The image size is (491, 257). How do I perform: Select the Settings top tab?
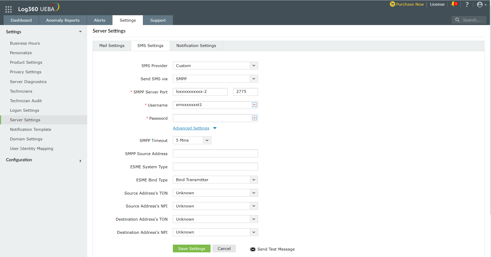click(x=128, y=20)
